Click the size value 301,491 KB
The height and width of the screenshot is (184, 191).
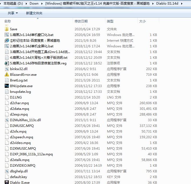point(148,109)
